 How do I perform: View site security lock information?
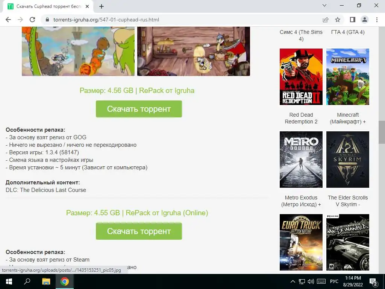pyautogui.click(x=47, y=20)
